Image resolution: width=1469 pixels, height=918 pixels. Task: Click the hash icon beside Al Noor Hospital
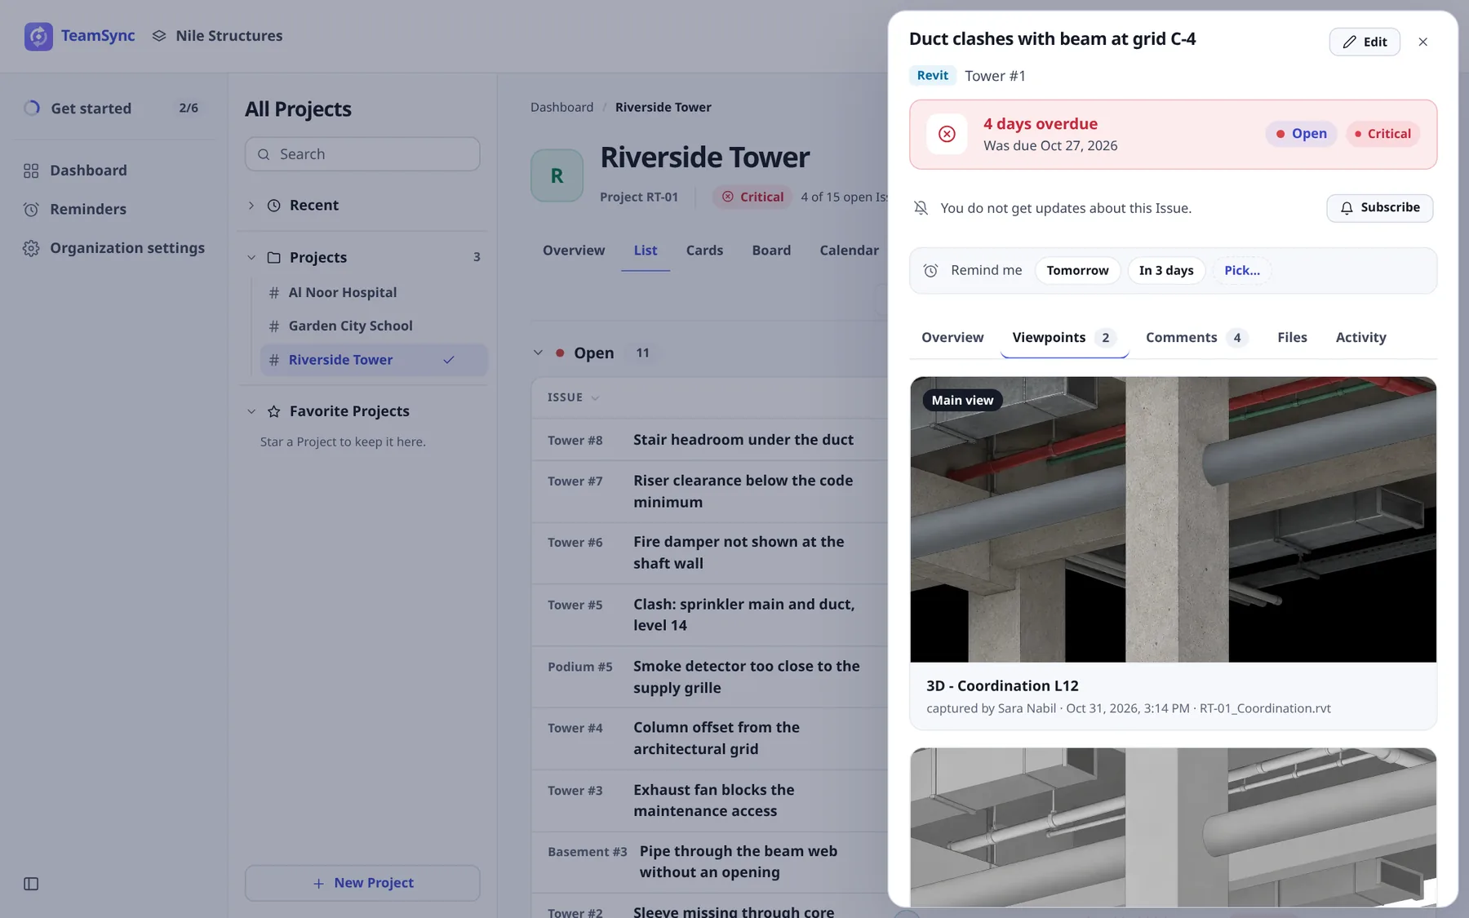274,293
